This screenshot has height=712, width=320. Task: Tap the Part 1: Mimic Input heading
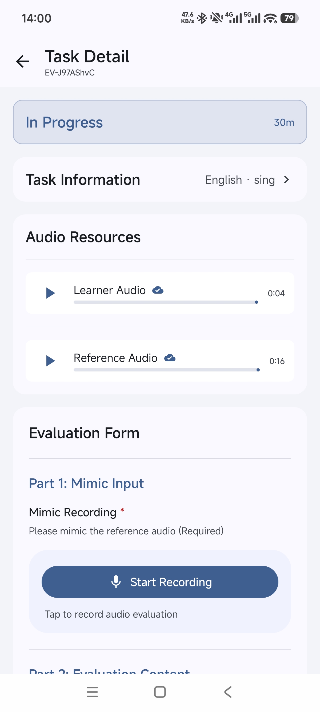pyautogui.click(x=86, y=483)
